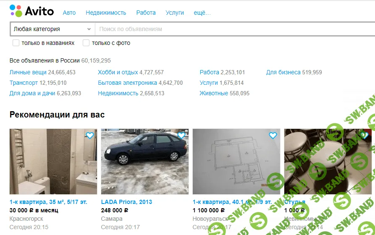Favorite the LADA Priora listing heart
The height and width of the screenshot is (235, 375).
pos(181,136)
